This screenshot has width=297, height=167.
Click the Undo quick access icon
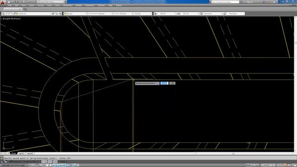coord(28,2)
